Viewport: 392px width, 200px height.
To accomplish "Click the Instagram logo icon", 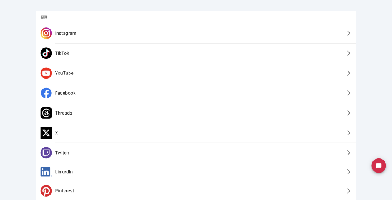I will click(x=46, y=33).
